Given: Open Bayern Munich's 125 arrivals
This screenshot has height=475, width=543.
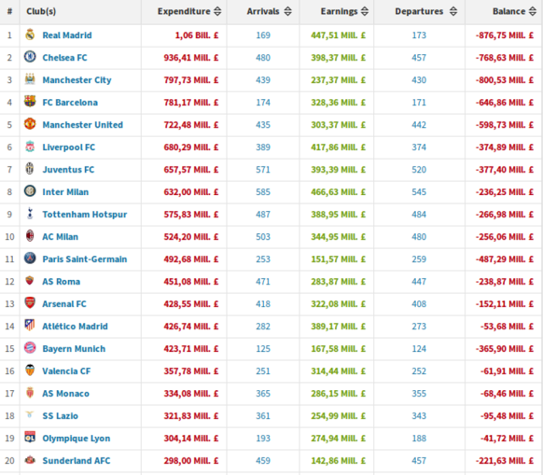Looking at the screenshot, I should coord(263,349).
